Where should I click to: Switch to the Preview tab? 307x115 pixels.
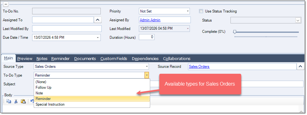[25, 58]
